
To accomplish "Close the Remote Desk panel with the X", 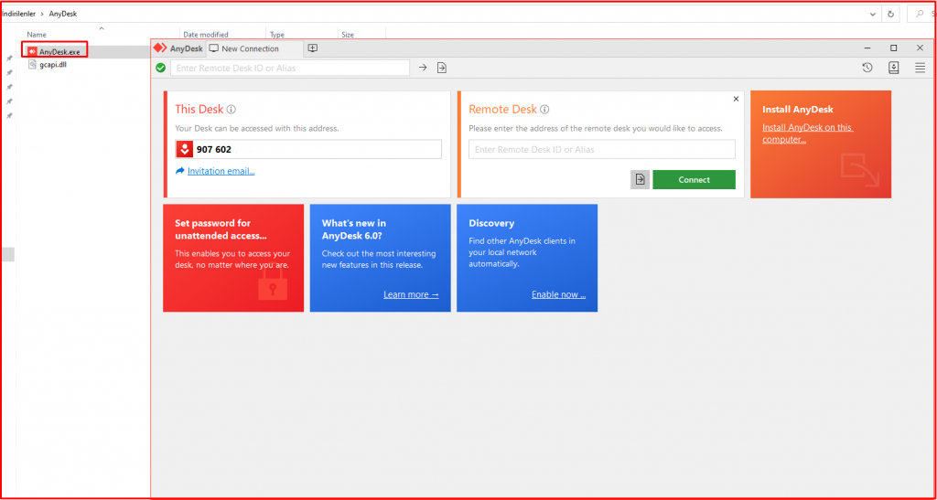I will [736, 99].
